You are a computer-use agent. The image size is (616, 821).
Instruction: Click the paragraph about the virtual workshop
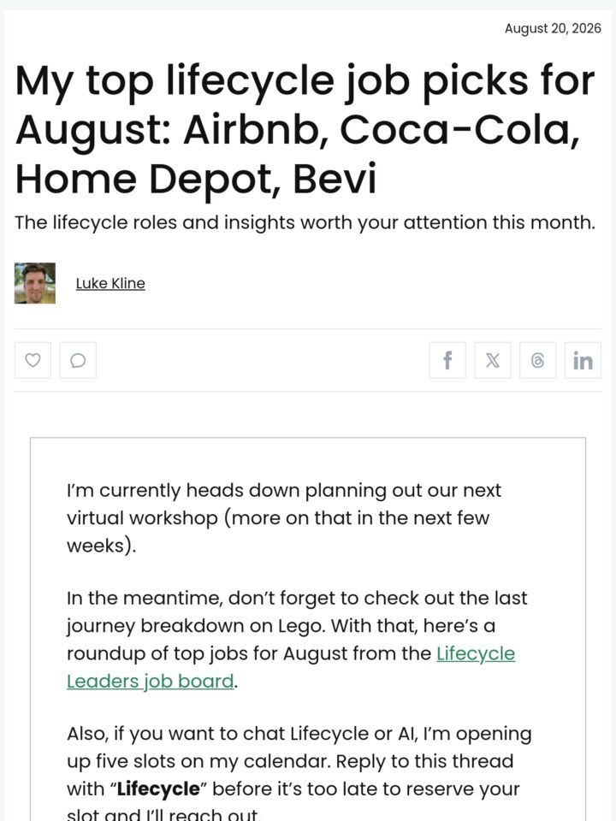point(284,518)
